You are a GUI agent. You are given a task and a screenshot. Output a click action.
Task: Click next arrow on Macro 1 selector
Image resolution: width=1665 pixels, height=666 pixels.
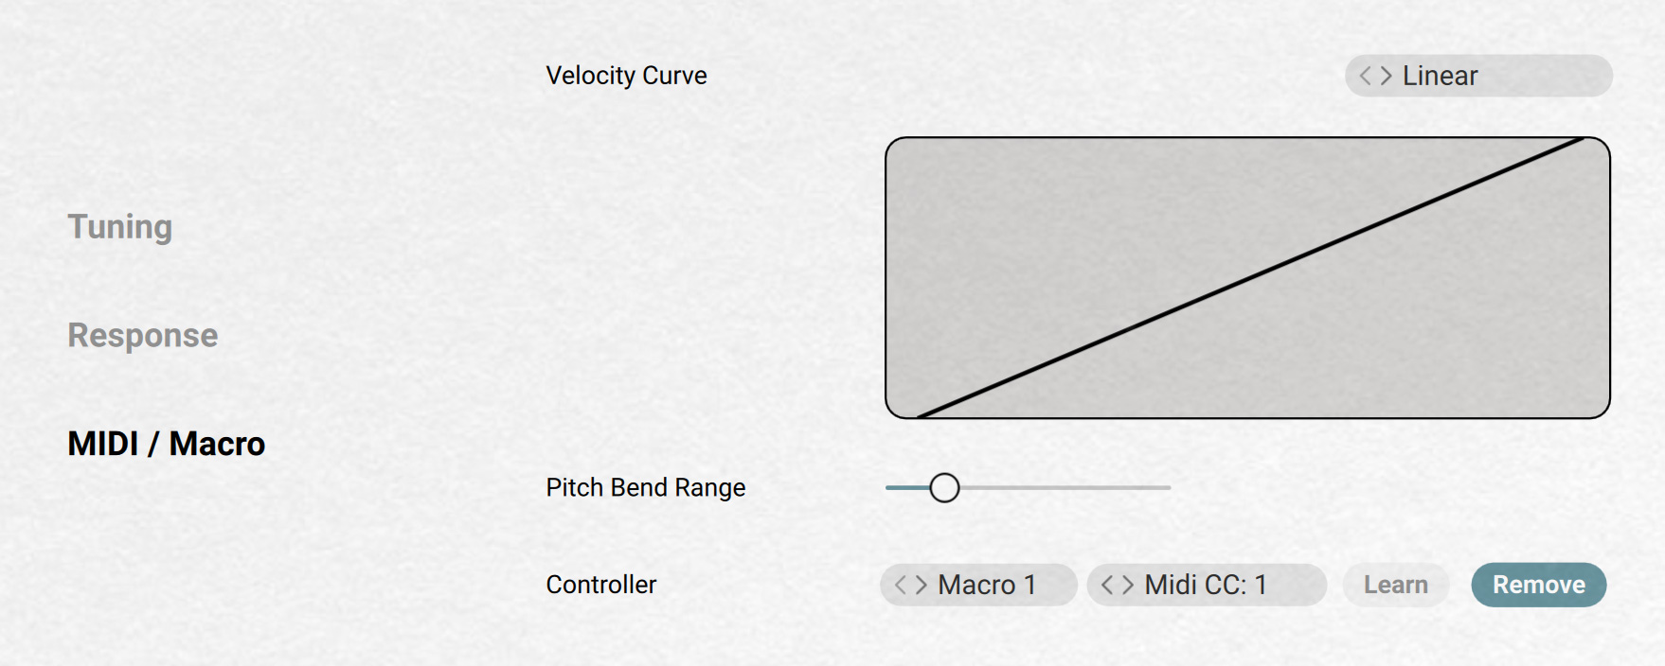[921, 585]
